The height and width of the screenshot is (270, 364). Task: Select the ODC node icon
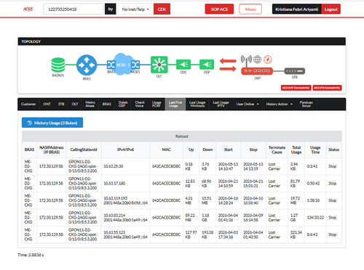(x=183, y=65)
